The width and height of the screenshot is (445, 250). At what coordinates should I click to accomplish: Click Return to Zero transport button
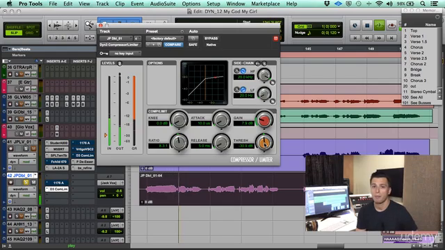point(355,37)
